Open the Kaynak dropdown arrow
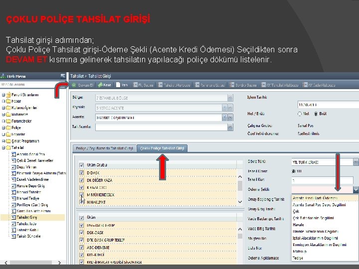The image size is (359, 269). (x=230, y=108)
